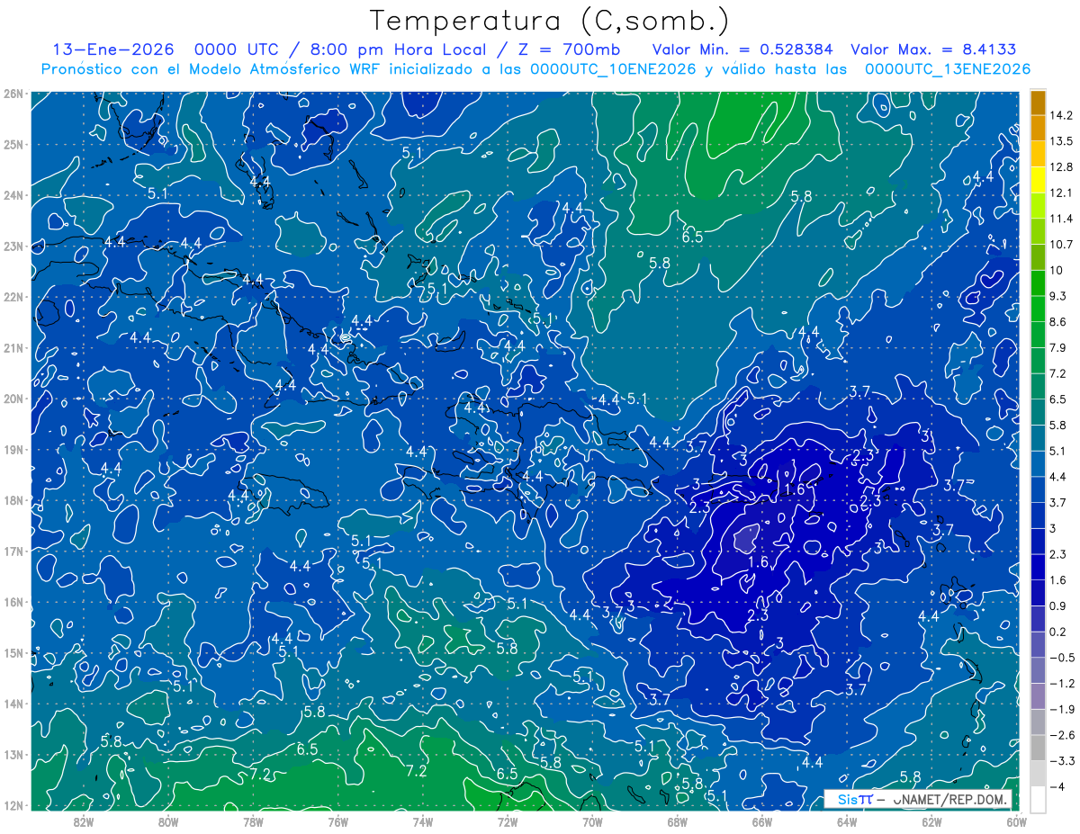The height and width of the screenshot is (834, 1080).
Task: Click the colorbar label "12.1"
Action: click(1062, 193)
